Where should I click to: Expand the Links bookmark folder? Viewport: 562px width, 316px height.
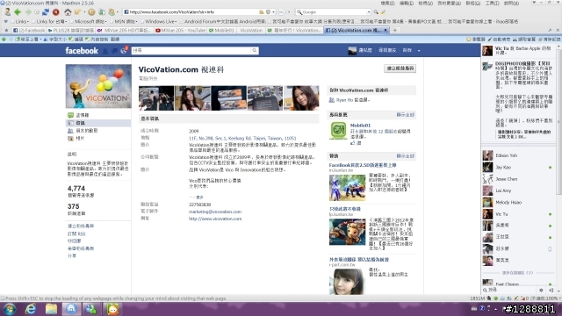coord(19,21)
